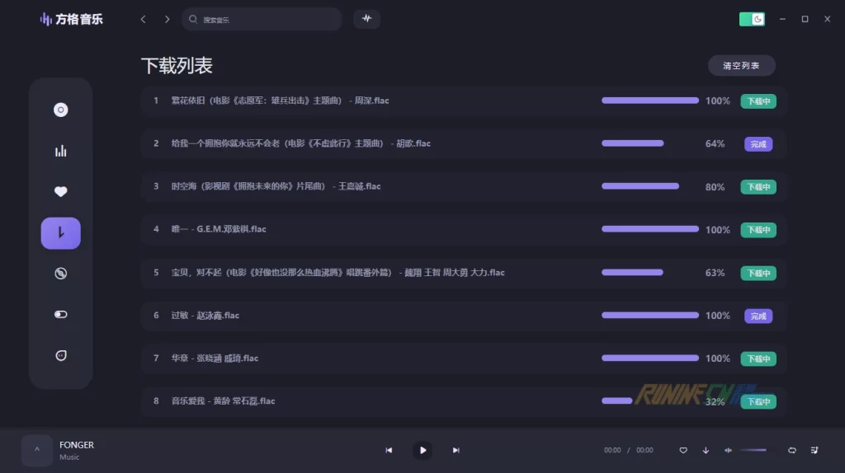This screenshot has height=473, width=845.
Task: Click the 完成 badge on row 6
Action: 758,316
